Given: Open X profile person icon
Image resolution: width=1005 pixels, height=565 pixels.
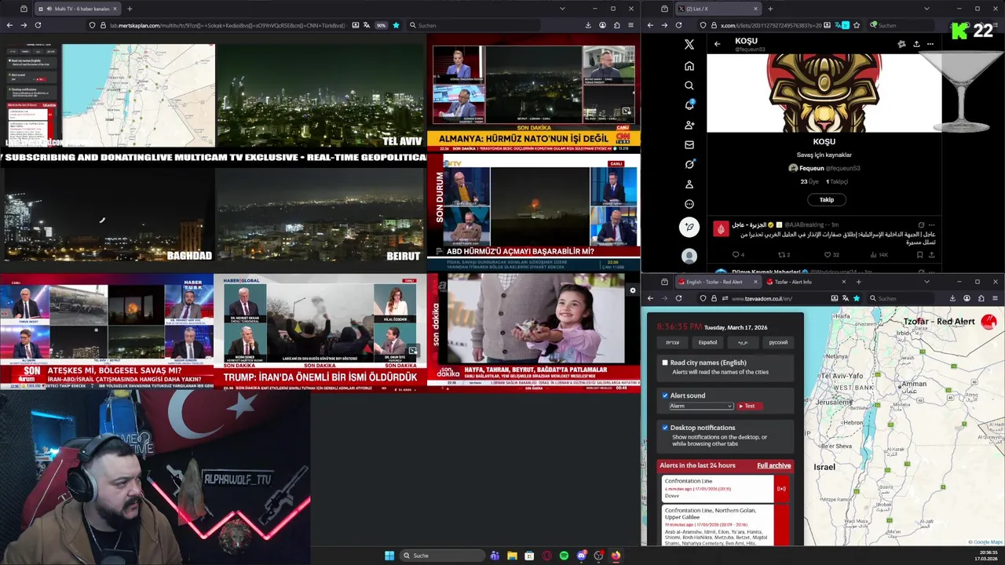Looking at the screenshot, I should [689, 184].
